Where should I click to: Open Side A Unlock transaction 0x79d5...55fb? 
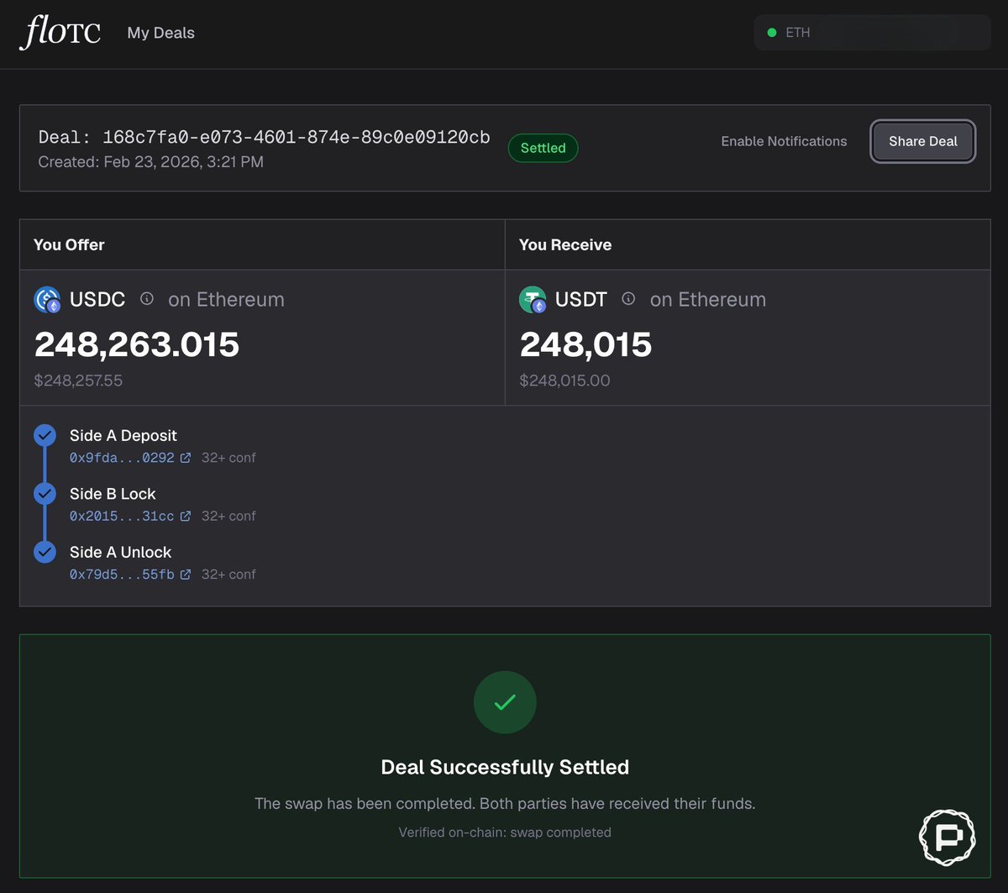[x=122, y=575]
